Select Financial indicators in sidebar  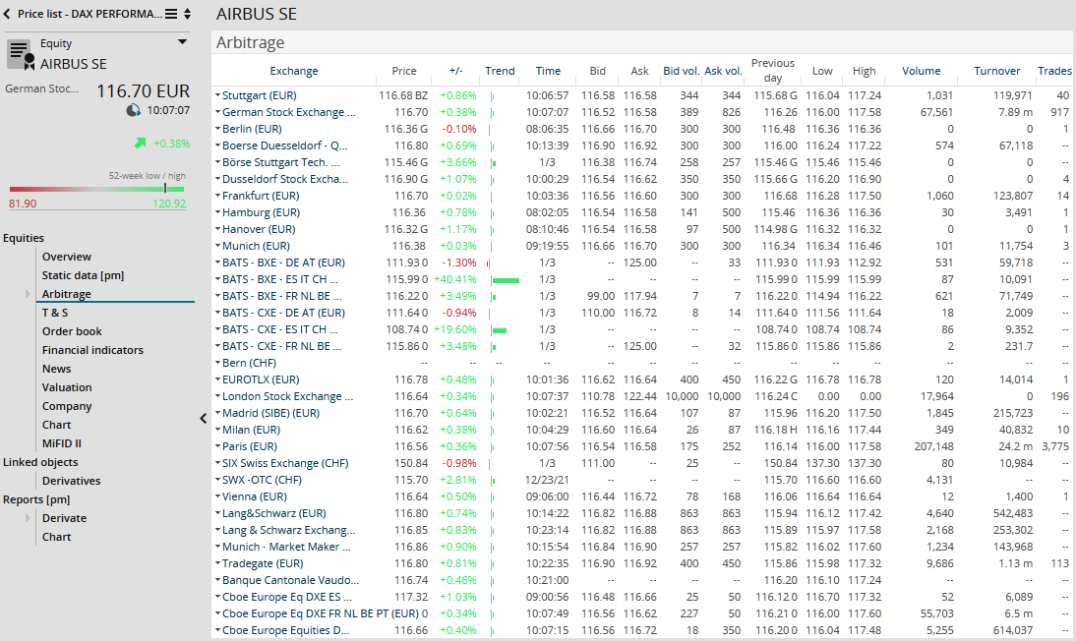tap(92, 350)
